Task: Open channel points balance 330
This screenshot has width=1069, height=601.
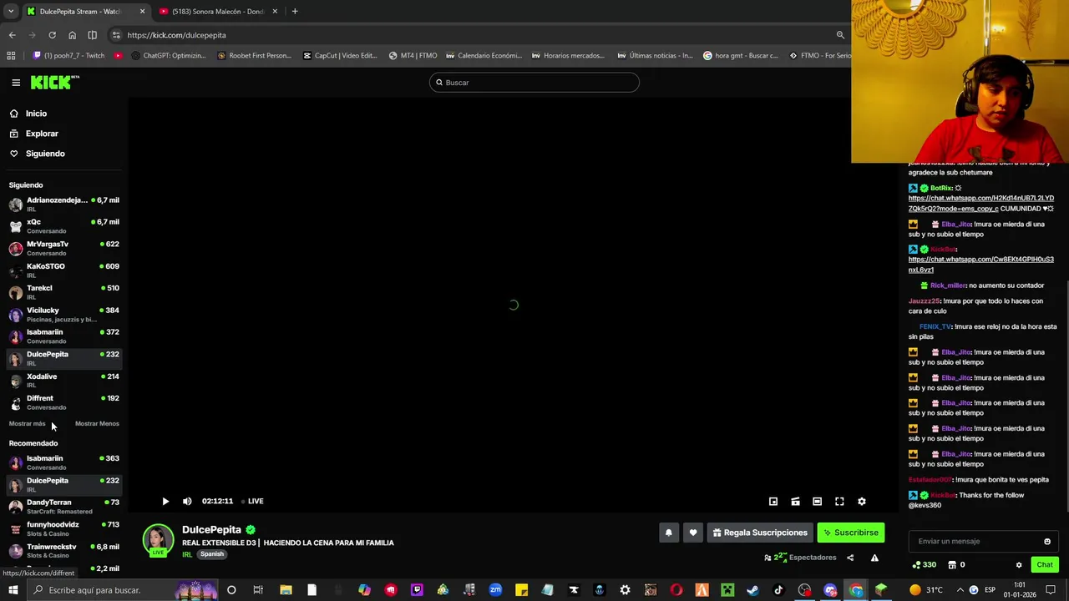Action: [x=923, y=565]
